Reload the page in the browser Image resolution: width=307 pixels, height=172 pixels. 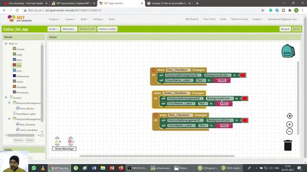pos(17,11)
